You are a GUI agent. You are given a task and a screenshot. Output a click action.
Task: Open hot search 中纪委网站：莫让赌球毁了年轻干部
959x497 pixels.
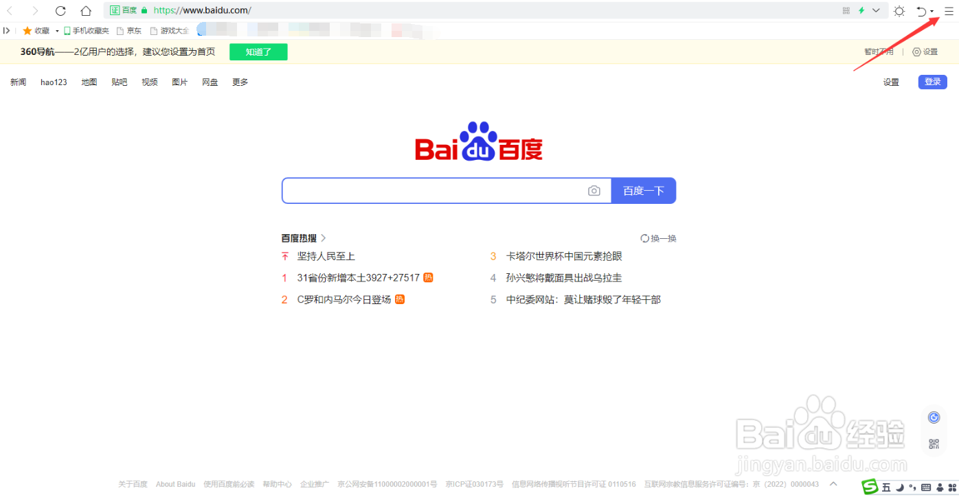point(583,299)
